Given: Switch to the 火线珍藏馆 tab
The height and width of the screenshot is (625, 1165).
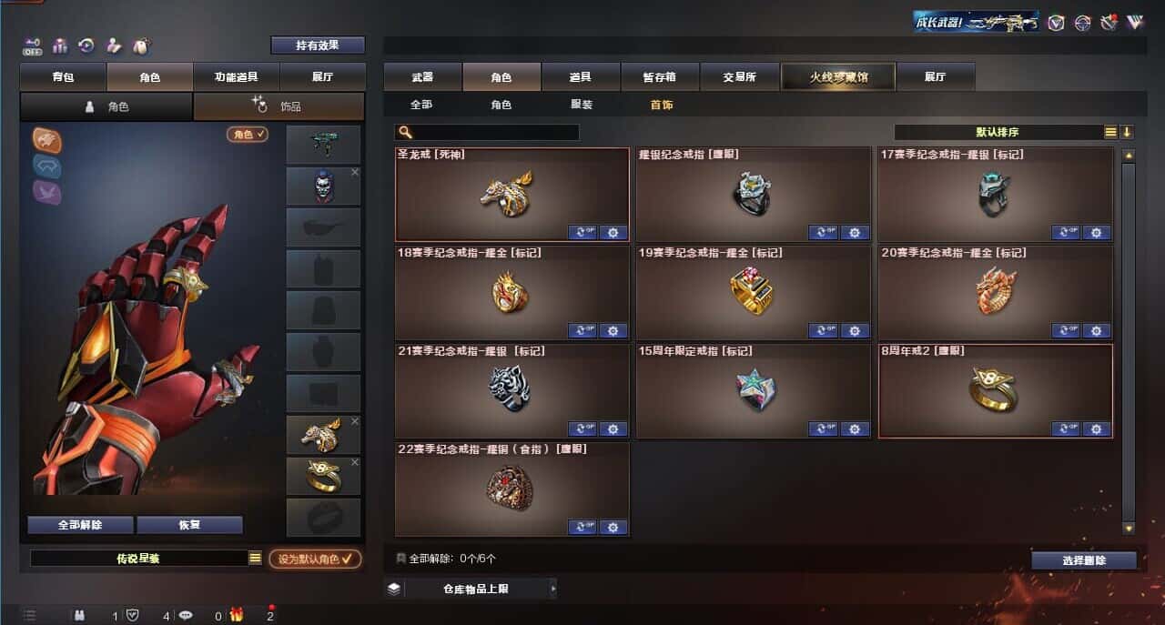Looking at the screenshot, I should pos(838,77).
